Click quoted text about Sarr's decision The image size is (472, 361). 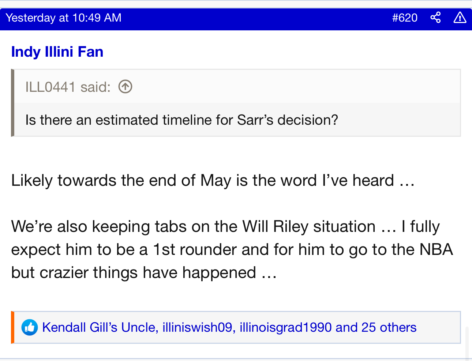tap(182, 120)
